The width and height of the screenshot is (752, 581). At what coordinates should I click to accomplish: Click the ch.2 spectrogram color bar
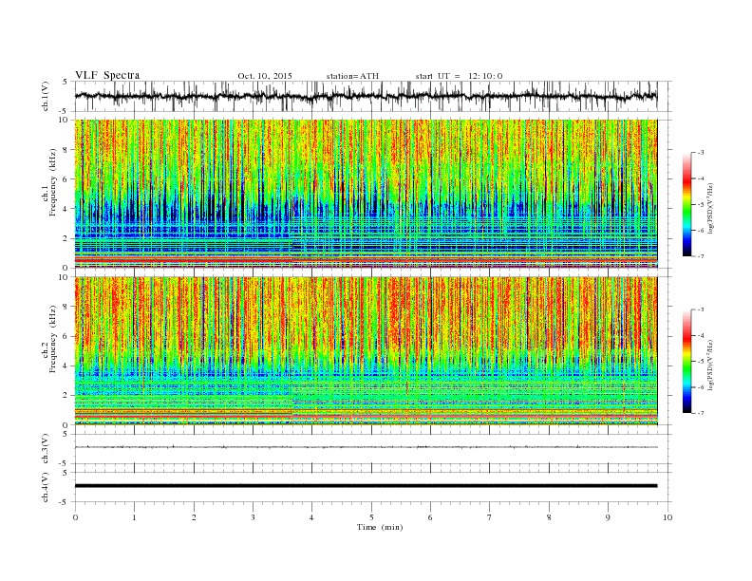point(686,361)
